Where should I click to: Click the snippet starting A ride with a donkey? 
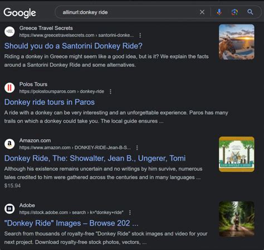pos(116,117)
